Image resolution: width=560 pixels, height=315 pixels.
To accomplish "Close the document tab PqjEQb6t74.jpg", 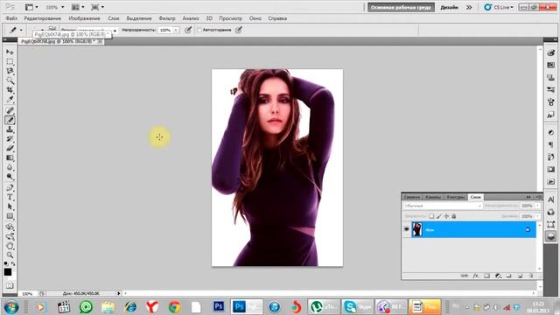I will tap(100, 41).
